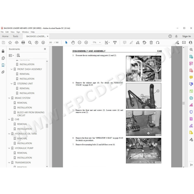Toggle the Bookmarks panel icon in the left rail
This screenshot has height=194, width=194.
tap(3, 65)
